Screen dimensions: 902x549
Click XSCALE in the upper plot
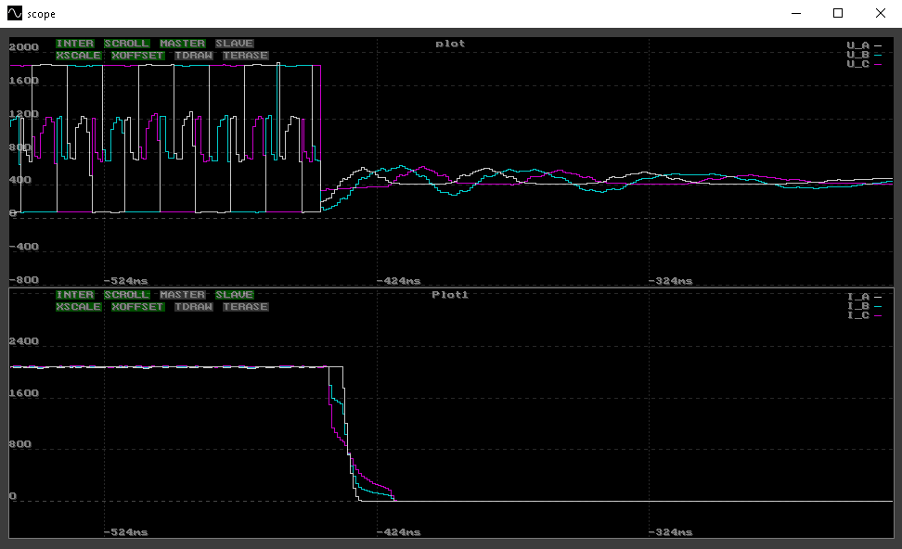[79, 56]
